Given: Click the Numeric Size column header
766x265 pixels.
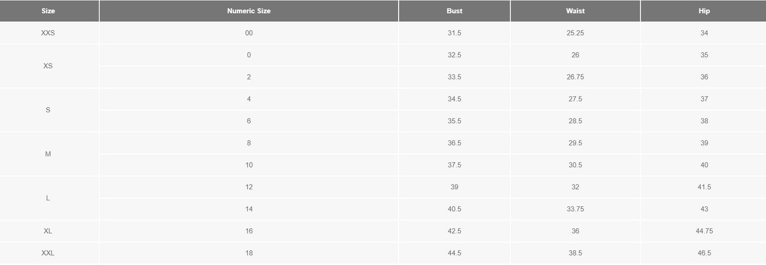Looking at the screenshot, I should (x=249, y=11).
